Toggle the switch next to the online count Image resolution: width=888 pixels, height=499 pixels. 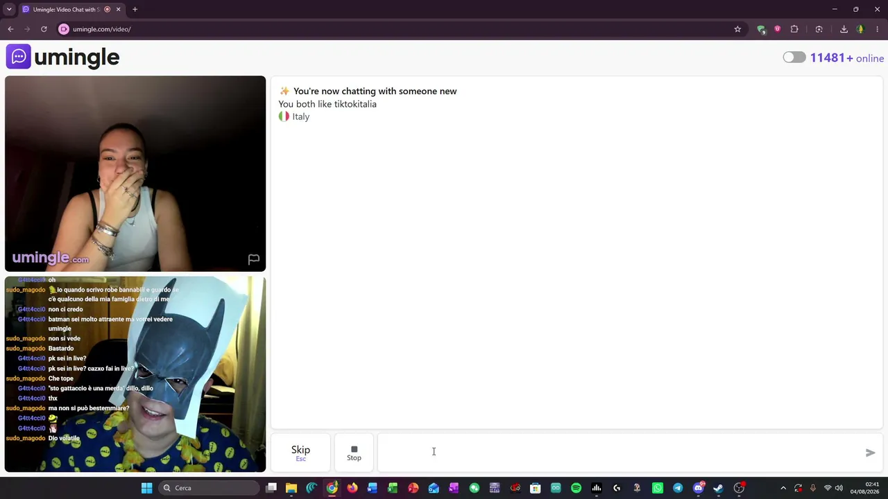coord(794,58)
